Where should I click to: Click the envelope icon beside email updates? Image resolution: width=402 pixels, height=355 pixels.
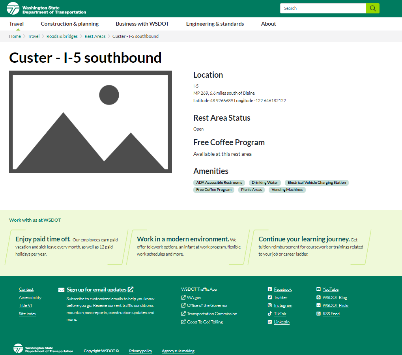coord(61,290)
